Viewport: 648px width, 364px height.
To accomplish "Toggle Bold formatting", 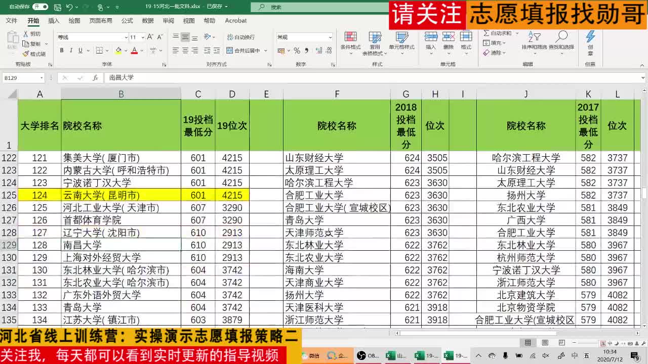I will pos(62,51).
